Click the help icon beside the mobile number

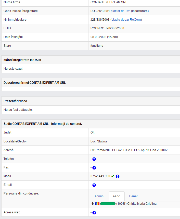118,176
